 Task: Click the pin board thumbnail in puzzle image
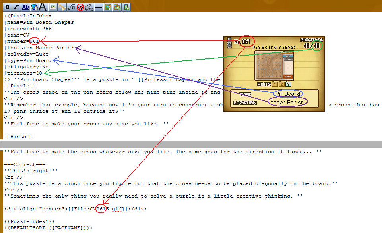click(274, 65)
